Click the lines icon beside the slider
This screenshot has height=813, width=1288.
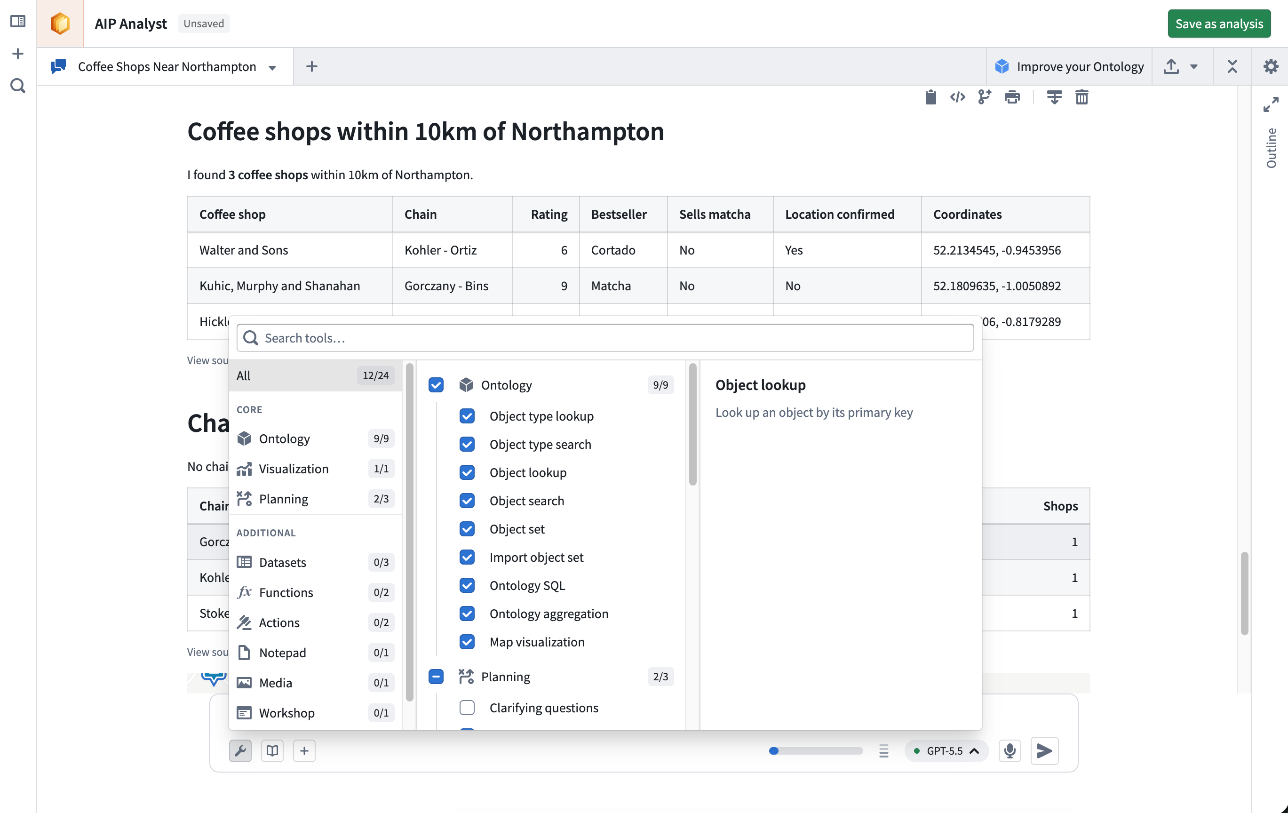click(x=883, y=751)
